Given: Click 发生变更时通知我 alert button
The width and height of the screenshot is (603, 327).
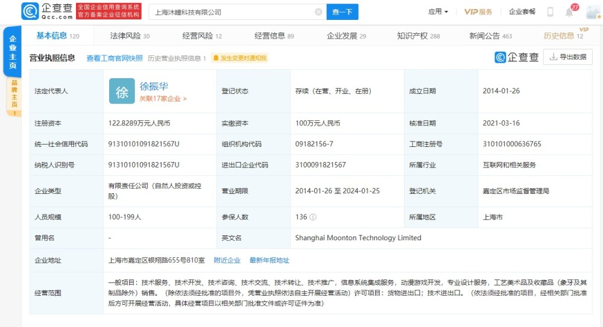Looking at the screenshot, I should coord(239,58).
